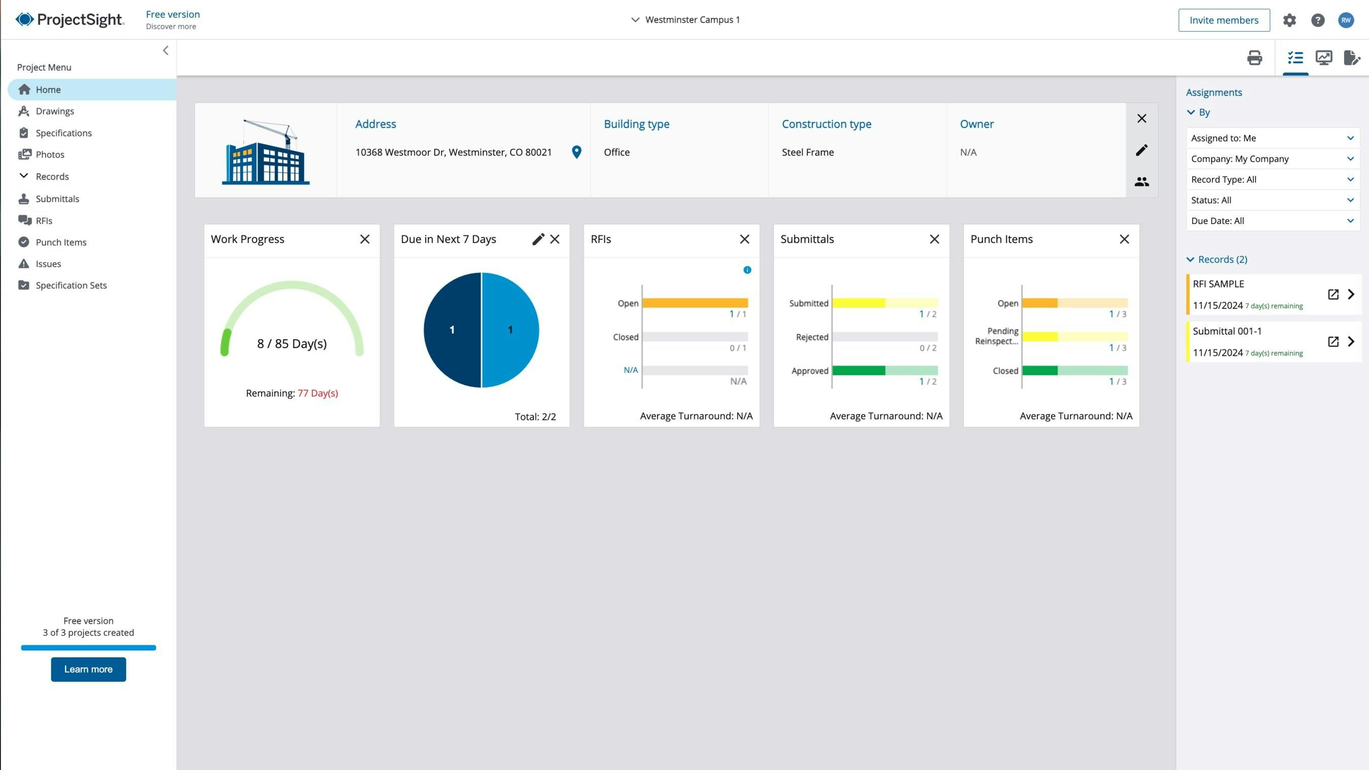Click the print dashboard icon

tap(1255, 58)
